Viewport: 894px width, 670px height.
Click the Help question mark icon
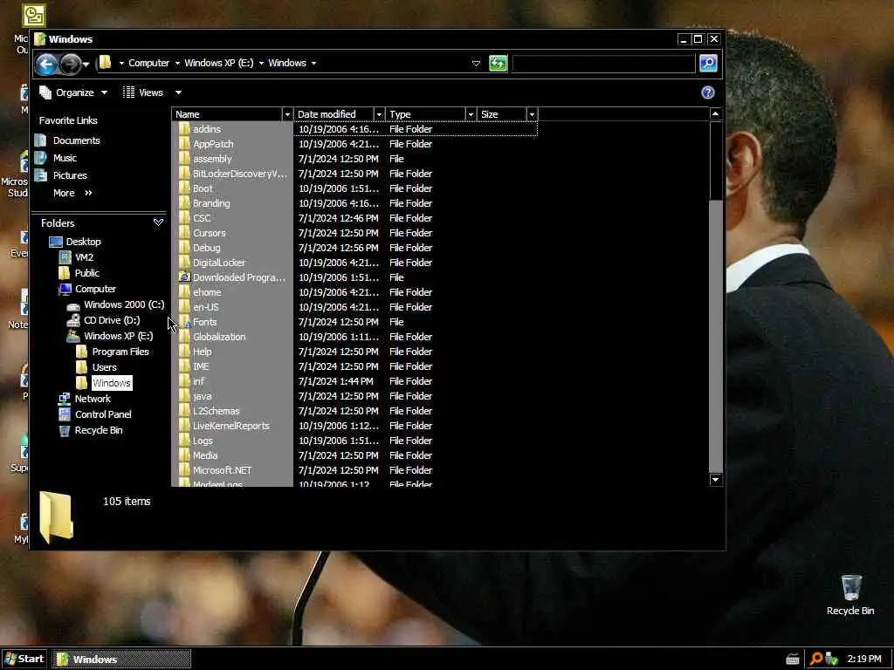coord(707,92)
